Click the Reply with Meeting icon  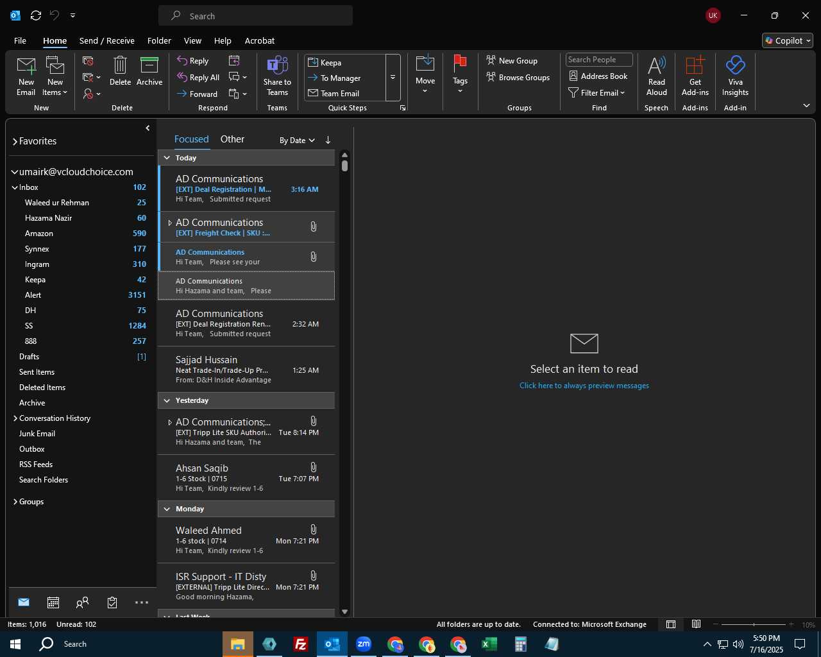point(234,60)
